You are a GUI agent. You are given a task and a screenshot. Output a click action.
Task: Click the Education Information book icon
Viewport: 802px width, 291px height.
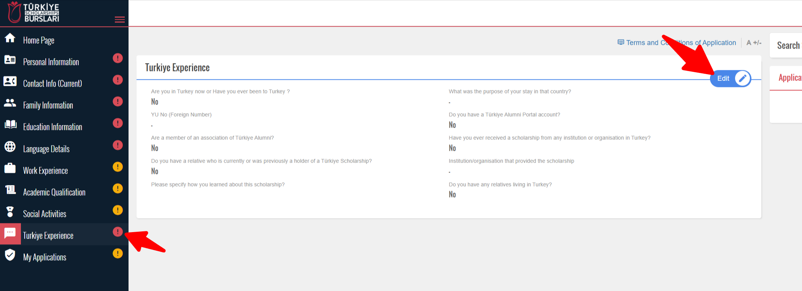pos(10,125)
